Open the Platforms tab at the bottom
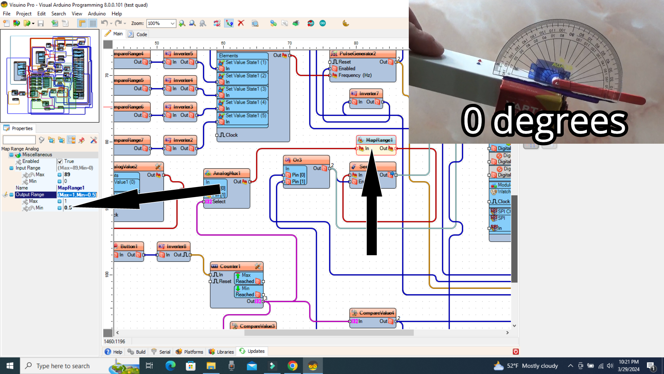This screenshot has width=664, height=374. click(x=189, y=352)
